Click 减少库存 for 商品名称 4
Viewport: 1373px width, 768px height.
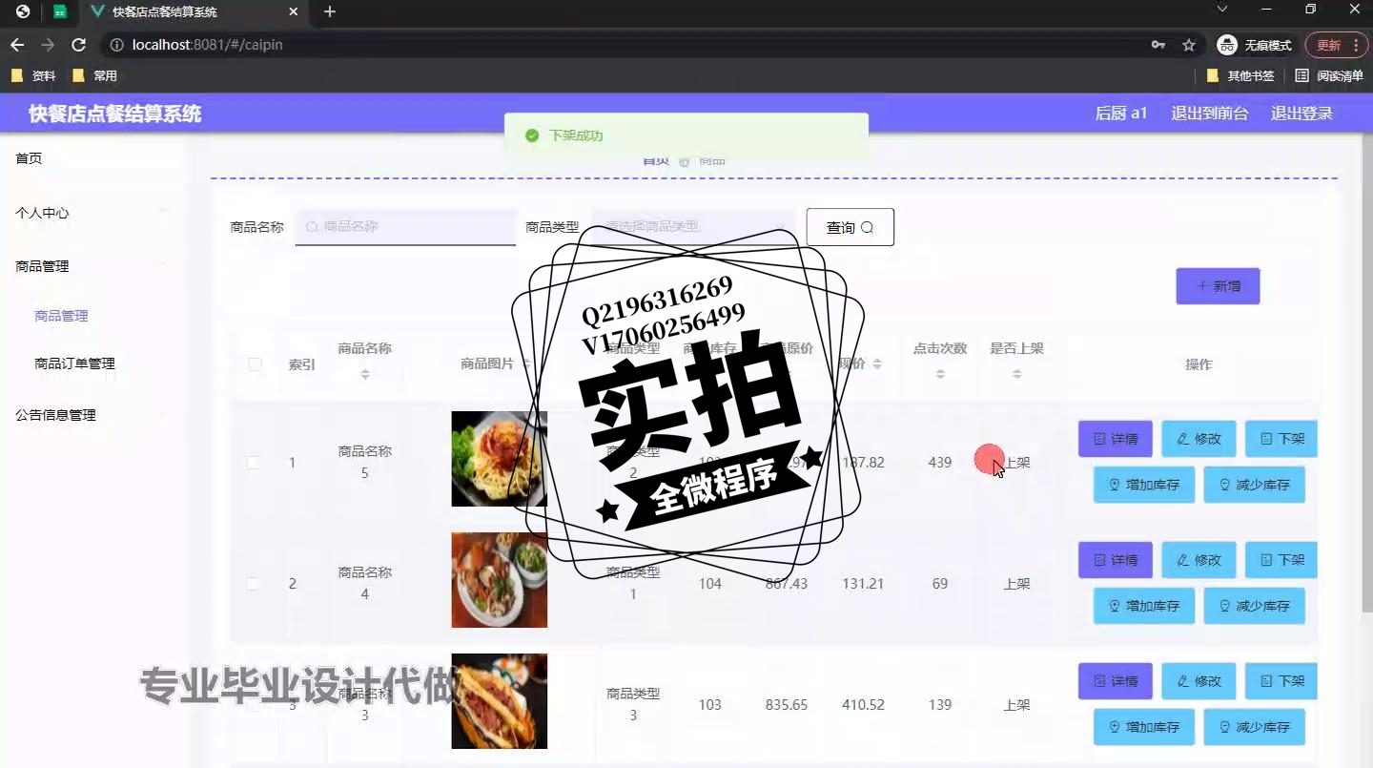(x=1255, y=606)
